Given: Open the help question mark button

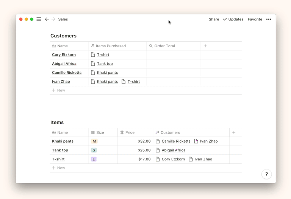Looking at the screenshot, I should click(x=266, y=174).
